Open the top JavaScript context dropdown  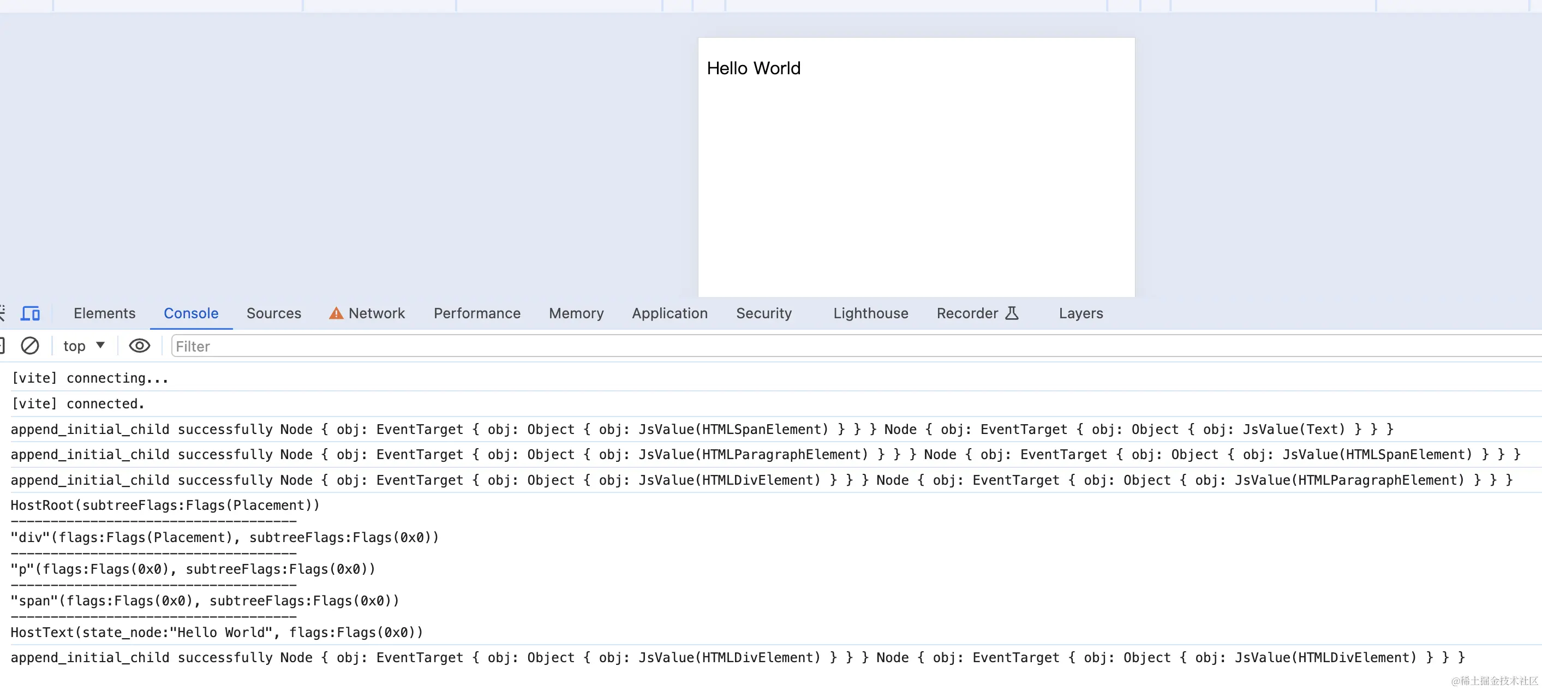[75, 346]
